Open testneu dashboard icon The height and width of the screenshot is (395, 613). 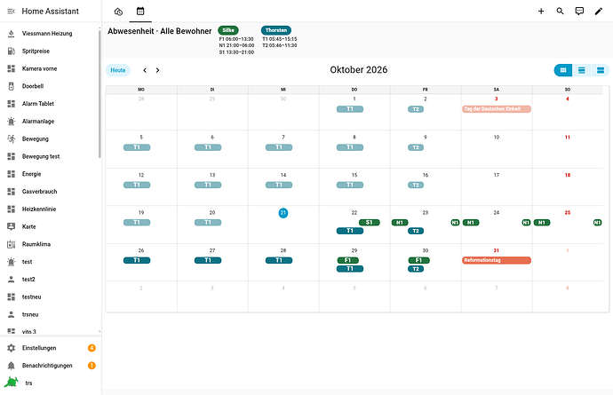12,297
